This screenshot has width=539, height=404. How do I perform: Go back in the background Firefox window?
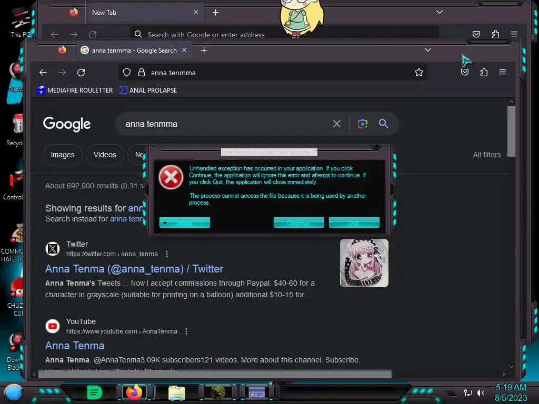coord(55,34)
